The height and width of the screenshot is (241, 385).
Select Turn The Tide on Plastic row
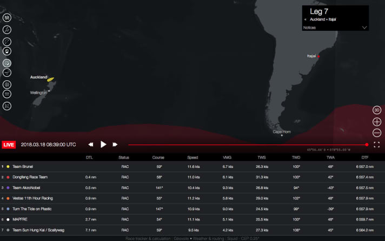[192, 209]
